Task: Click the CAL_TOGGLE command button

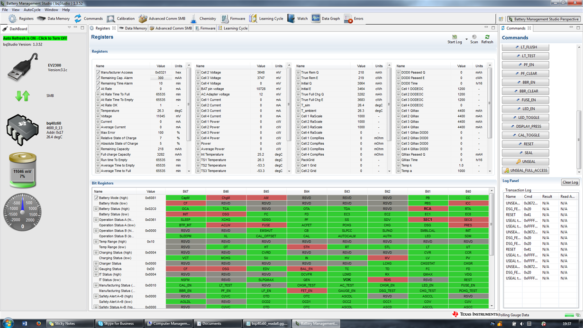Action: 526,135
